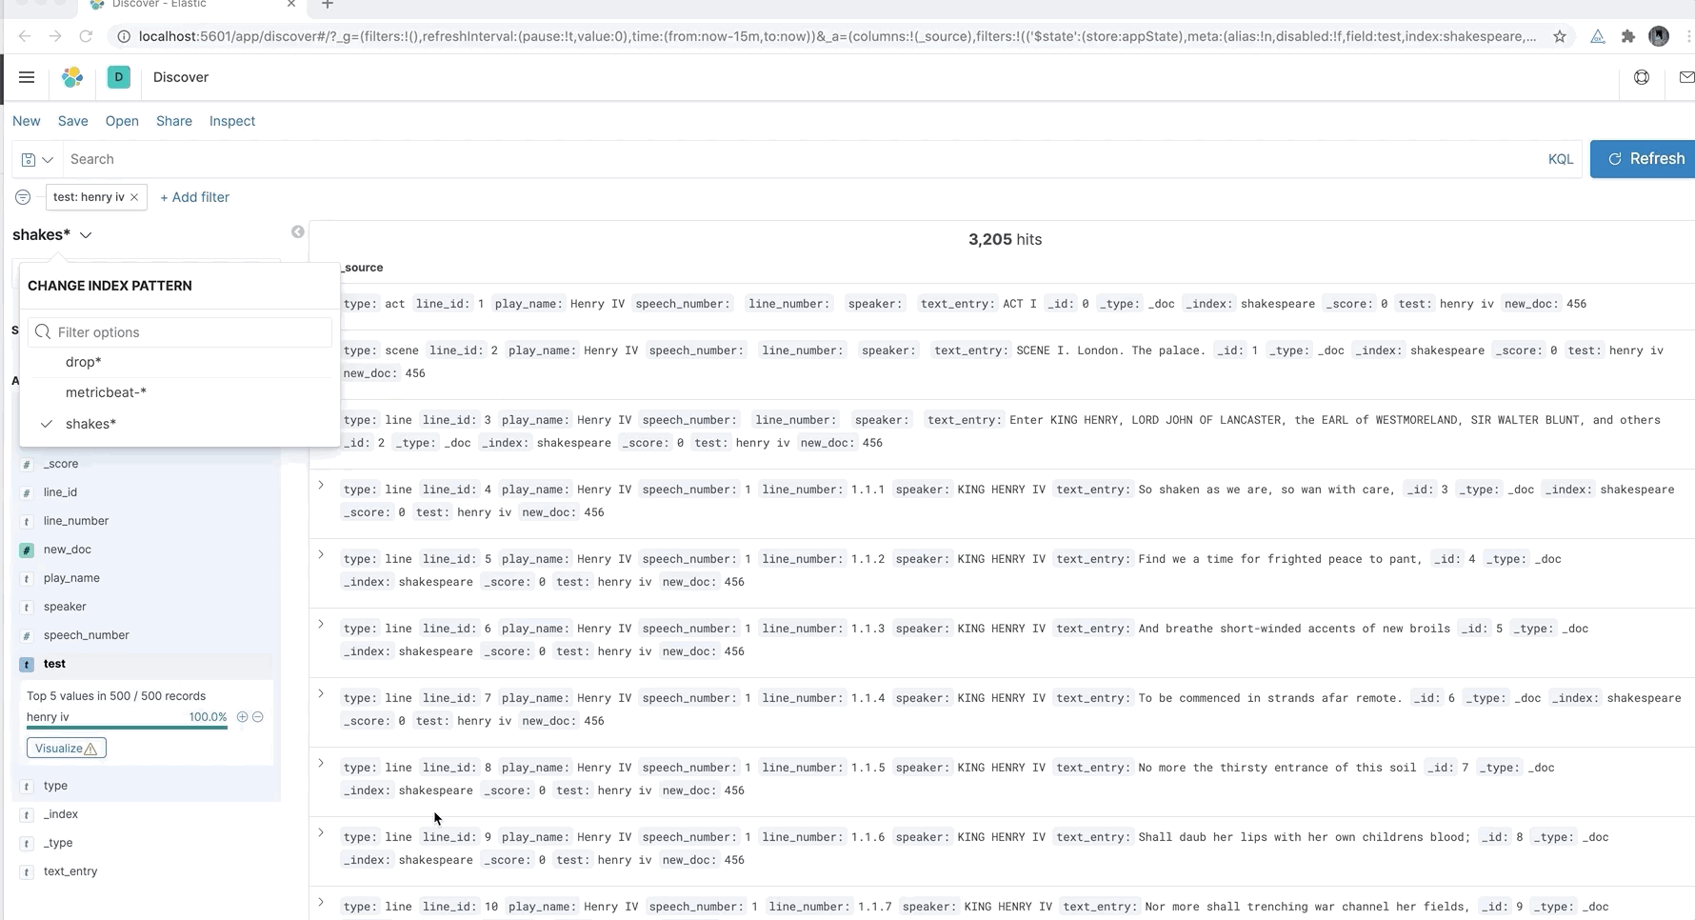This screenshot has height=920, width=1695.
Task: Click Save in the Discover menu
Action: click(73, 121)
